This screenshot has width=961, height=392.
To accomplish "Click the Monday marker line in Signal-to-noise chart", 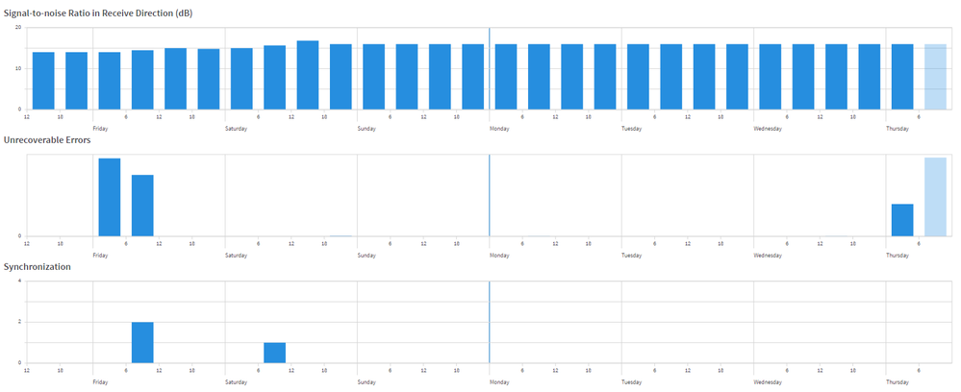I will 489,68.
